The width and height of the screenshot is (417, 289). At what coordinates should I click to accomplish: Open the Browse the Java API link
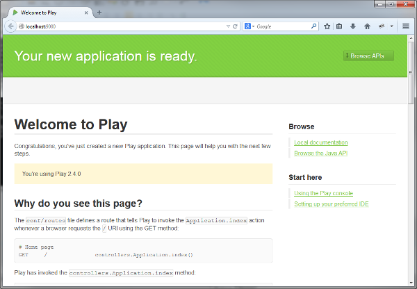pyautogui.click(x=320, y=154)
